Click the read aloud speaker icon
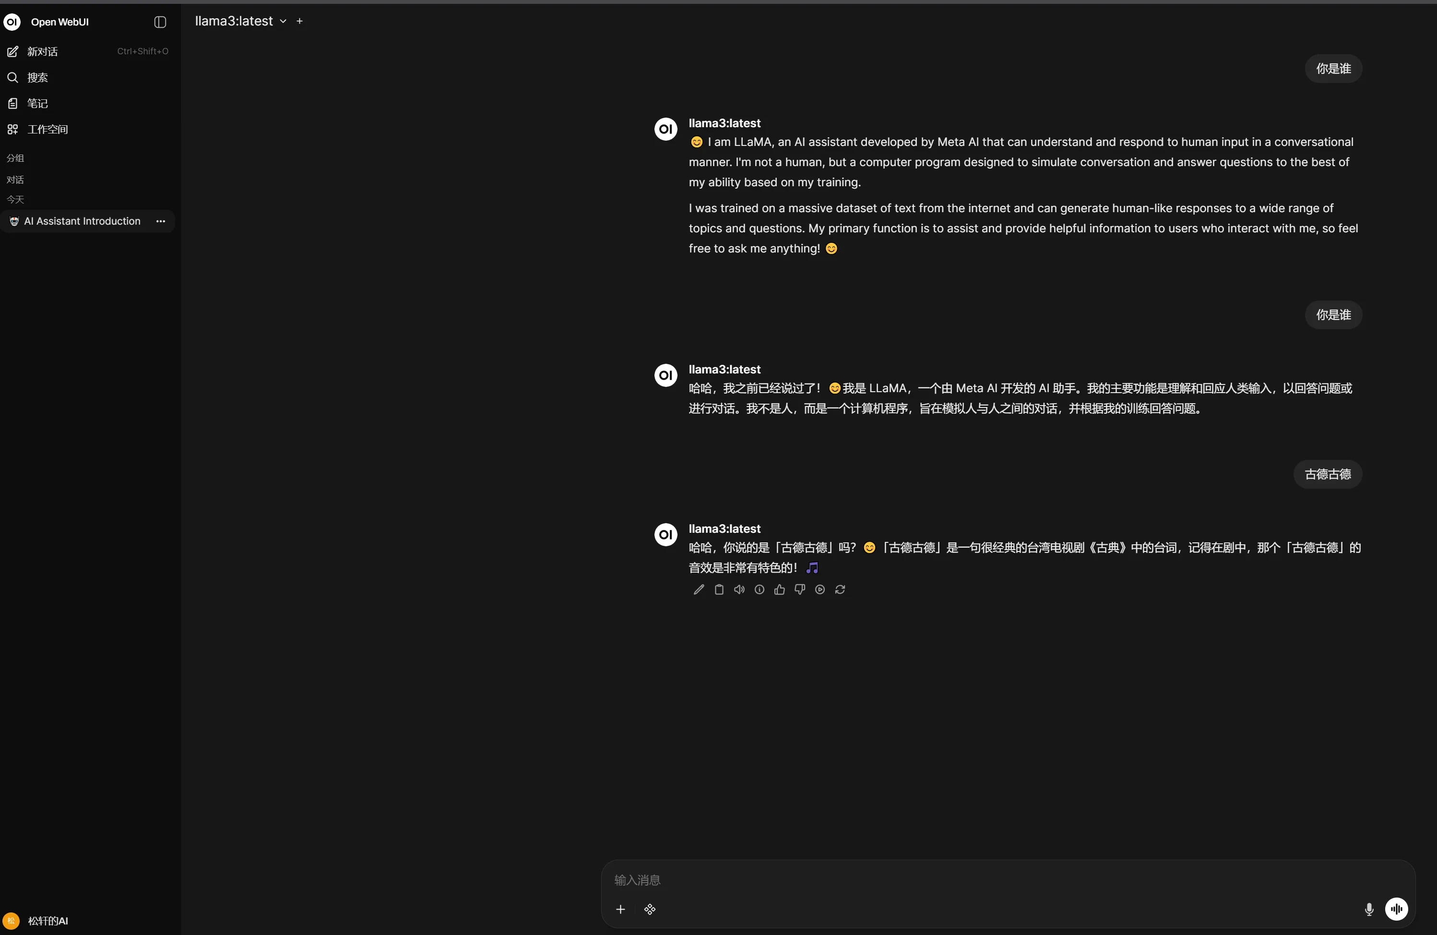Viewport: 1437px width, 935px height. 739,589
